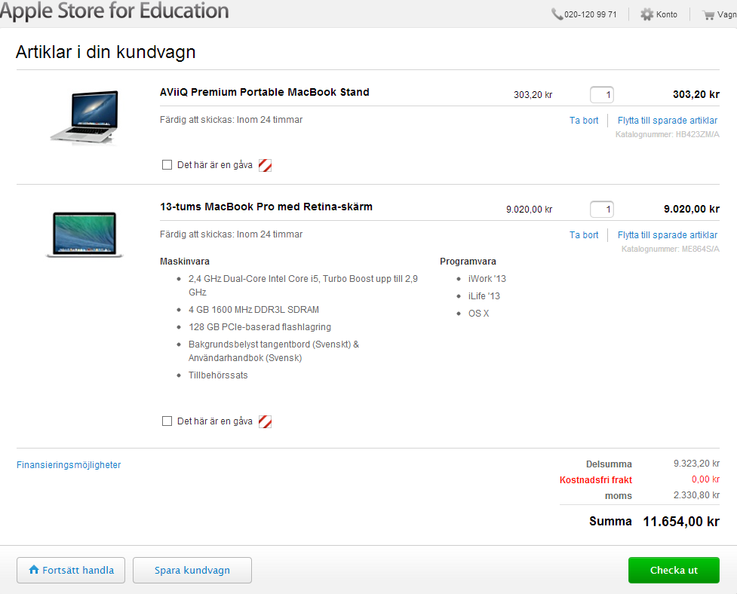Click the iLife '13 software entry

484,296
